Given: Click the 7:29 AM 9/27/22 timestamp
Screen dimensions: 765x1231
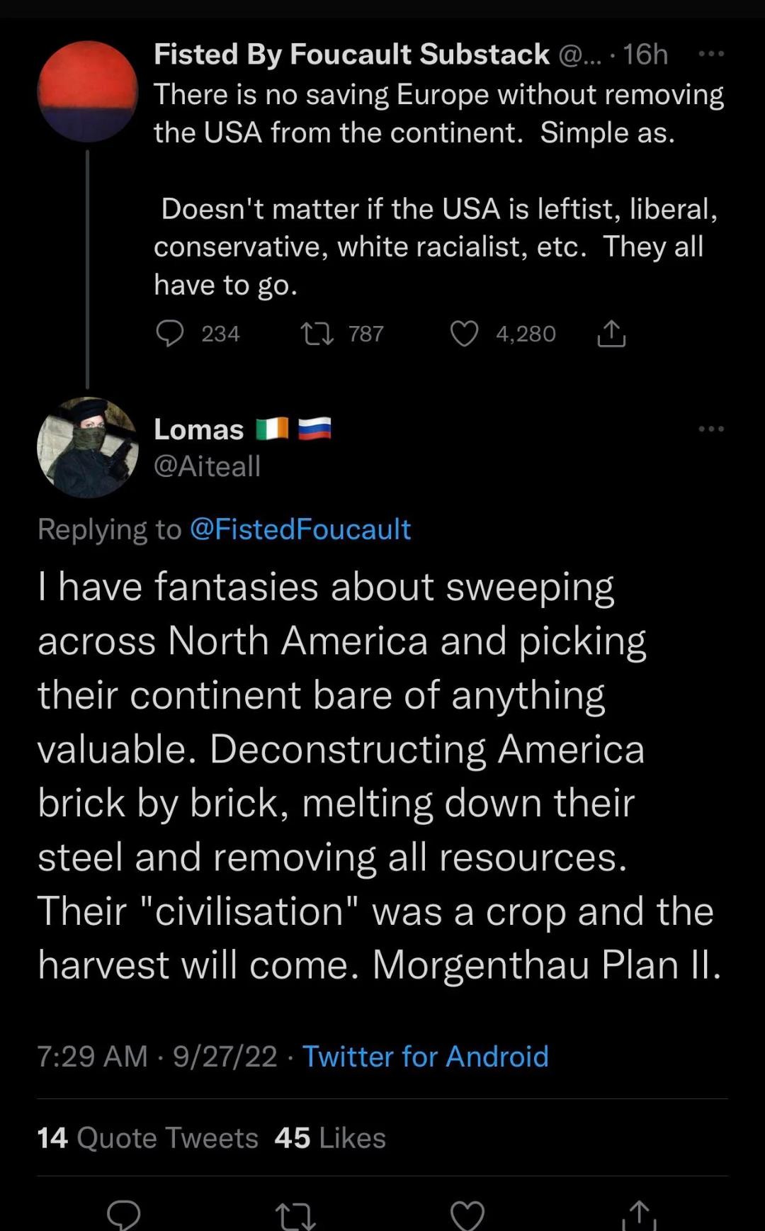Looking at the screenshot, I should click(x=157, y=1056).
